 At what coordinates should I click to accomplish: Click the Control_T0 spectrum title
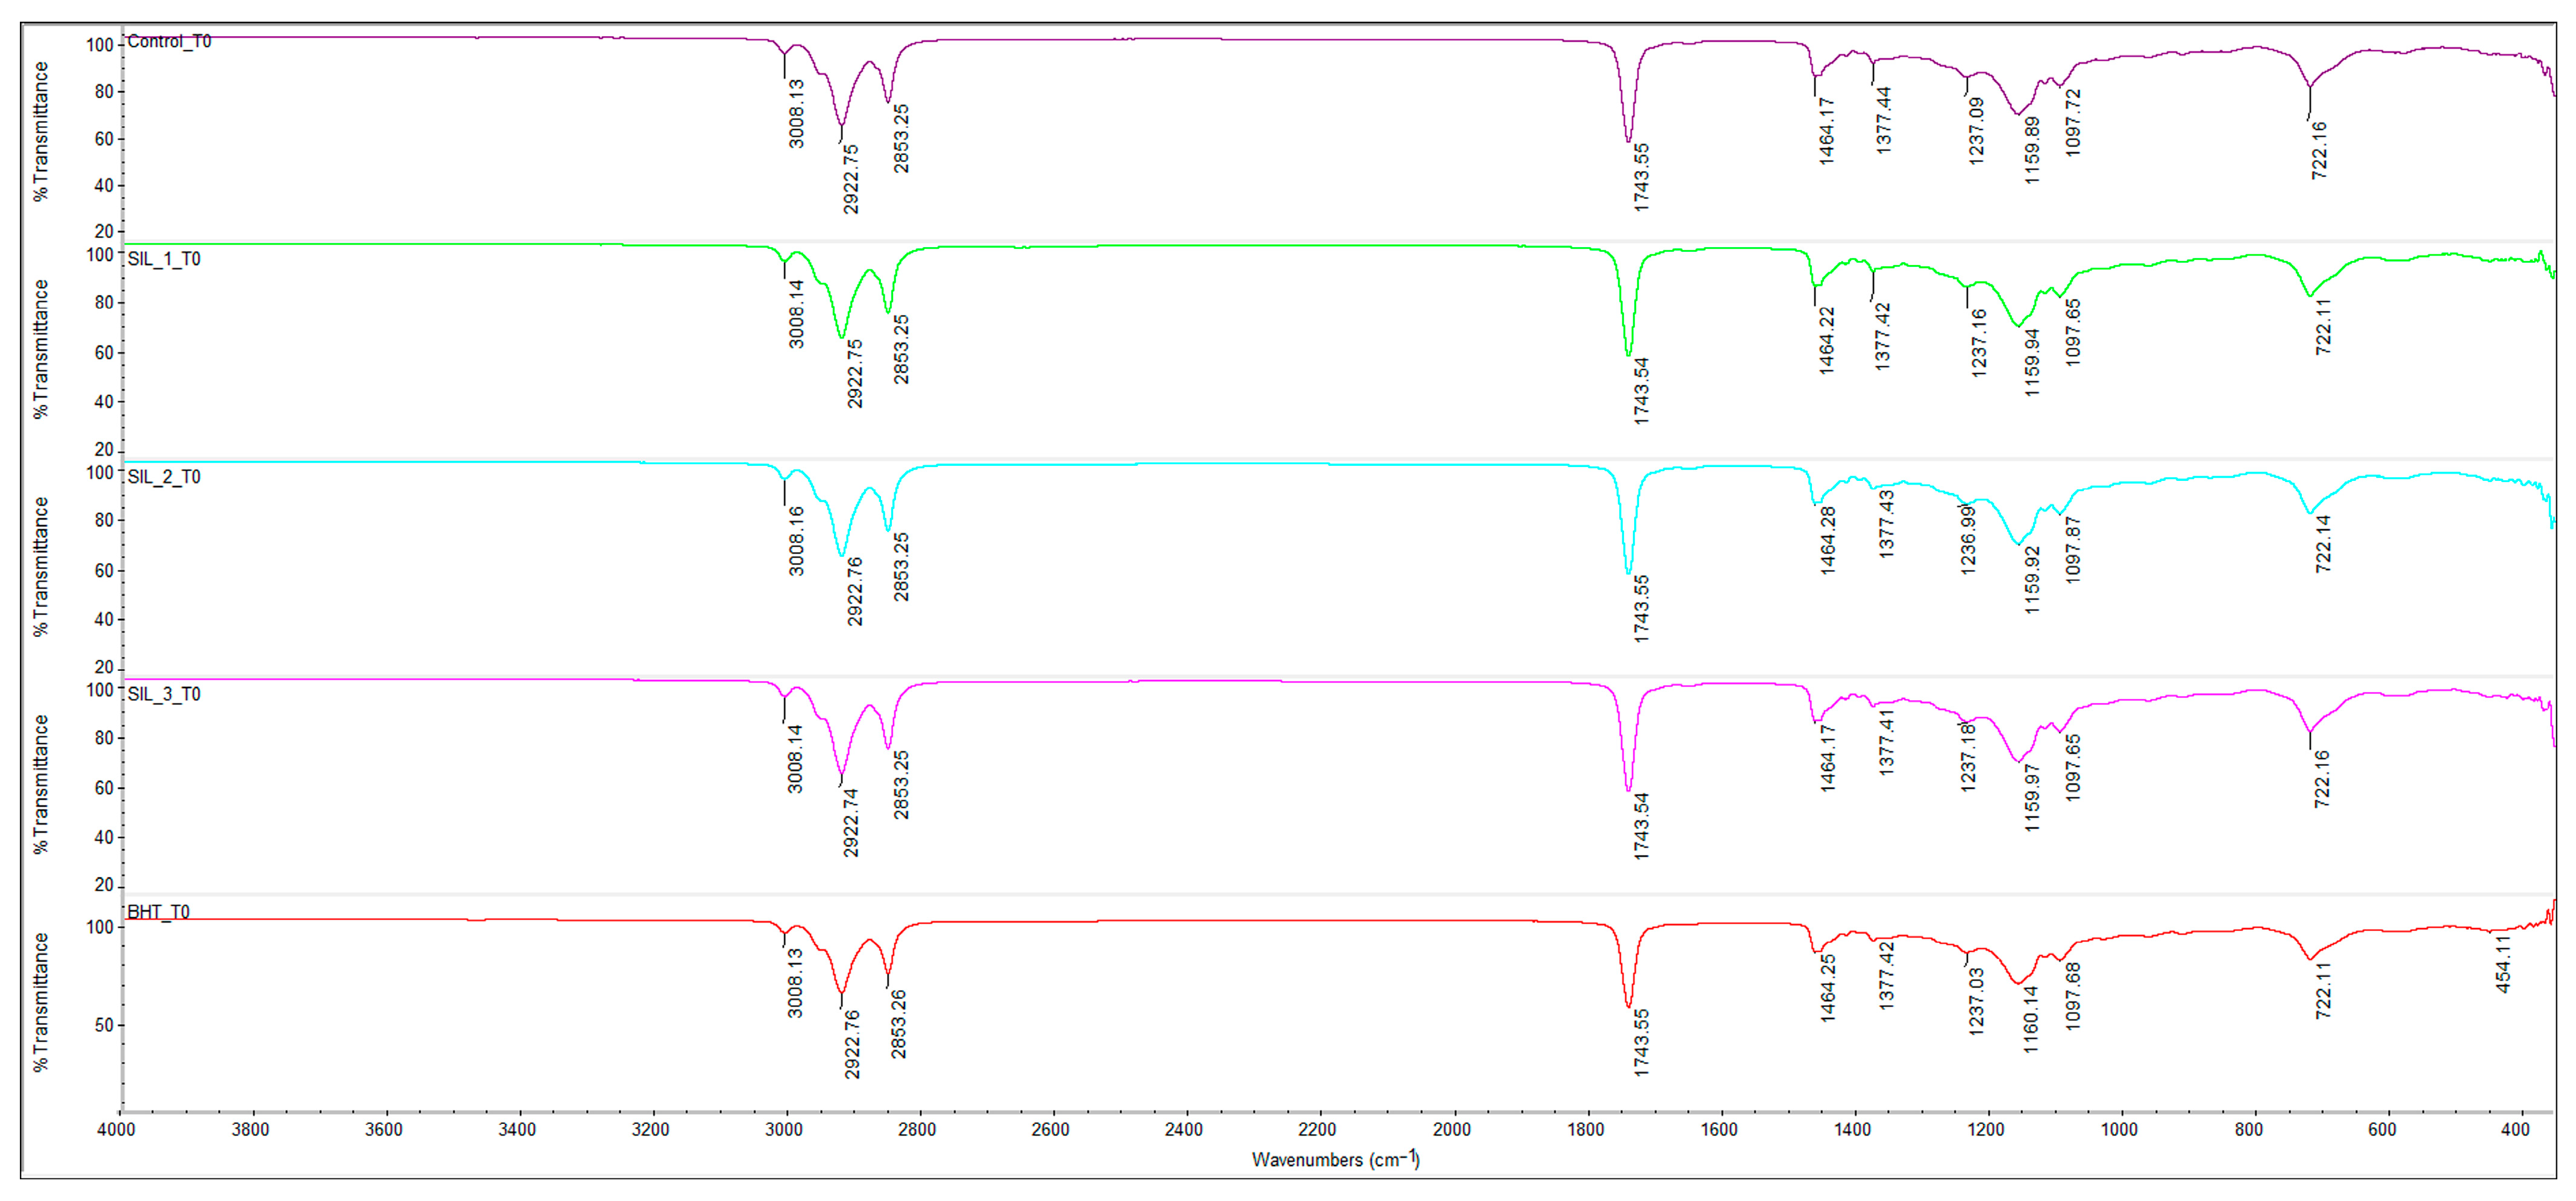pyautogui.click(x=169, y=41)
